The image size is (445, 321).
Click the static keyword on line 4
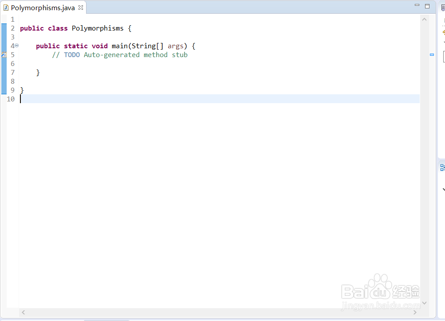click(x=76, y=46)
